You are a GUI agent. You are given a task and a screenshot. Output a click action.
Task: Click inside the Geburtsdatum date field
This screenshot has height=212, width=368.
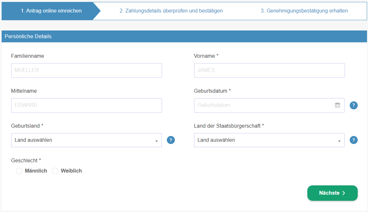[x=263, y=105]
